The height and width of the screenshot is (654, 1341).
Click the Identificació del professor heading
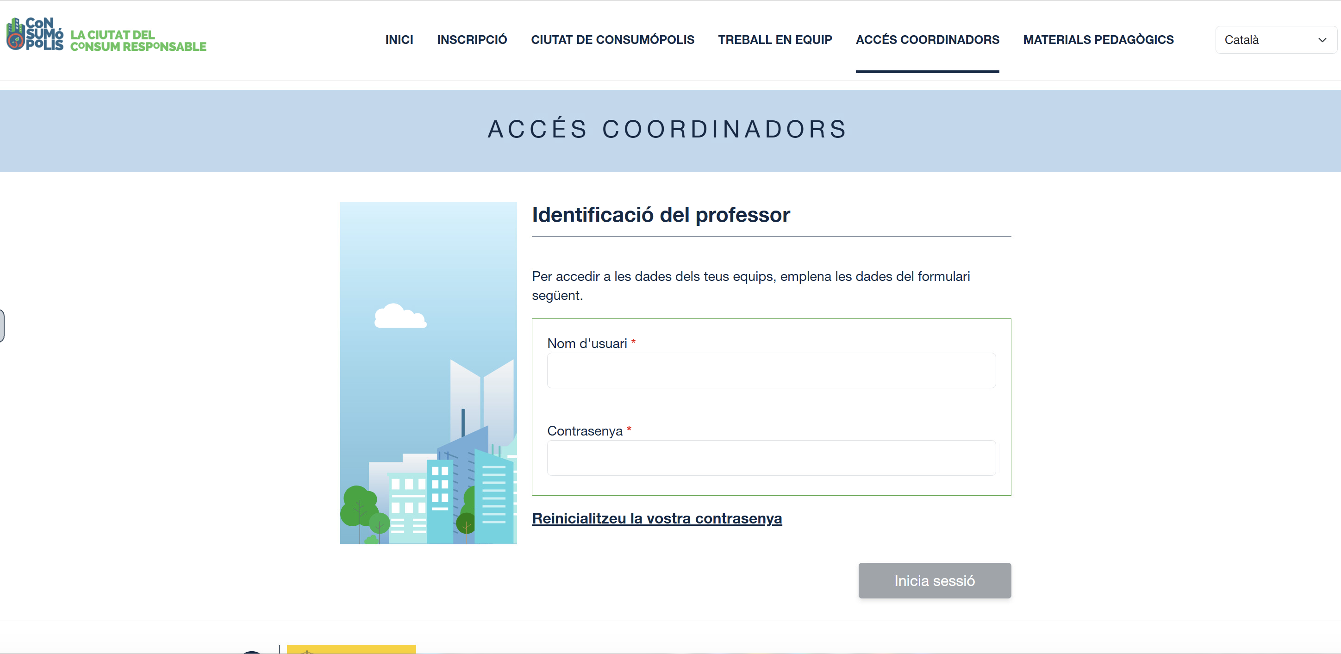coord(661,215)
